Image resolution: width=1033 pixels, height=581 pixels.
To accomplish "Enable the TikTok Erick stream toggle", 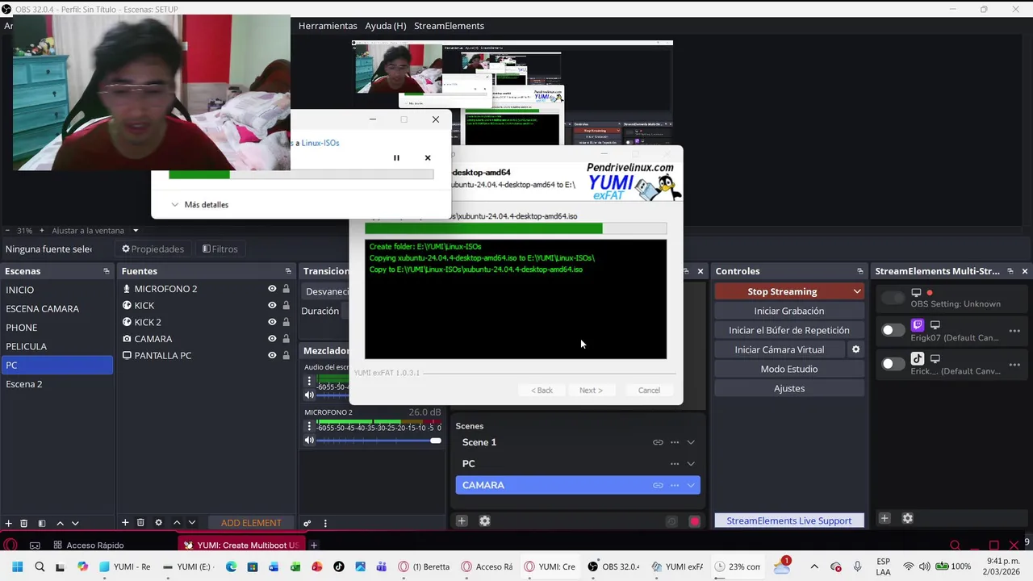I will 893,364.
